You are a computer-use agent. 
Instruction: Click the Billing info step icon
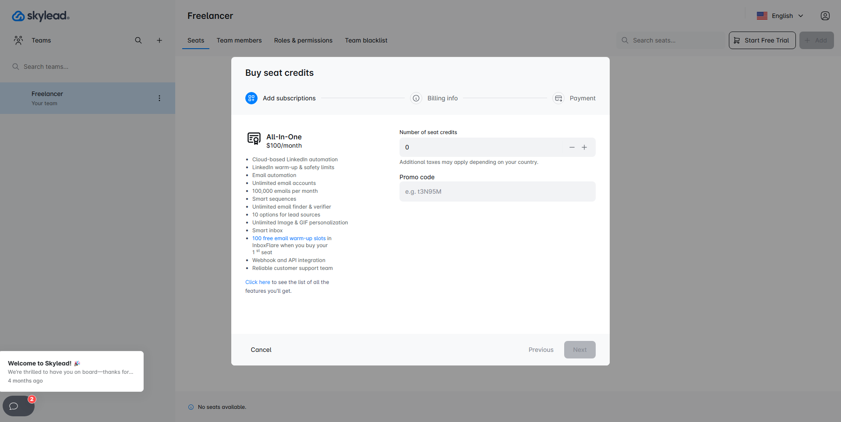click(416, 98)
